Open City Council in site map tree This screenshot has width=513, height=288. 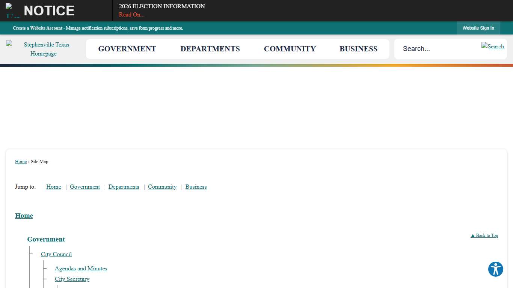click(x=56, y=254)
